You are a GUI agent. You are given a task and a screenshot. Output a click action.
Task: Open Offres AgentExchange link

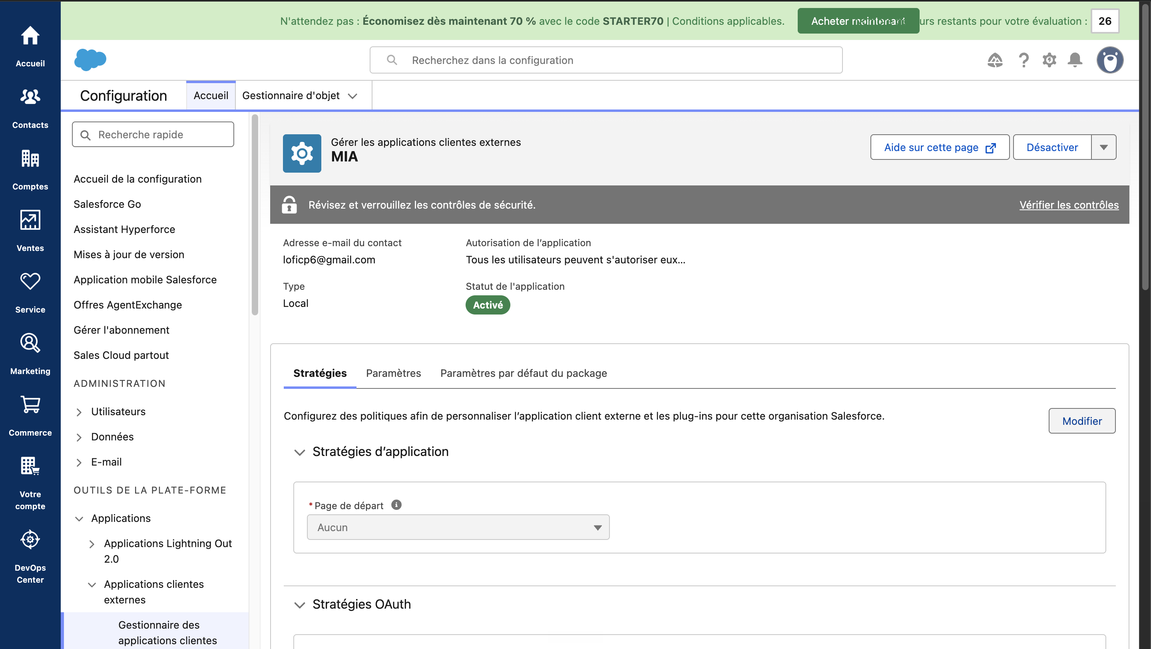click(x=127, y=305)
